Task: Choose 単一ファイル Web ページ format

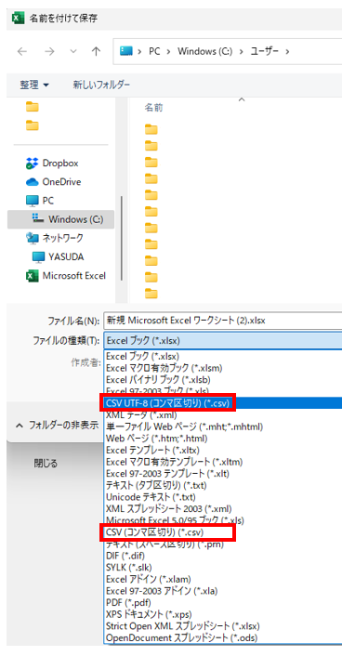Action: tap(184, 426)
